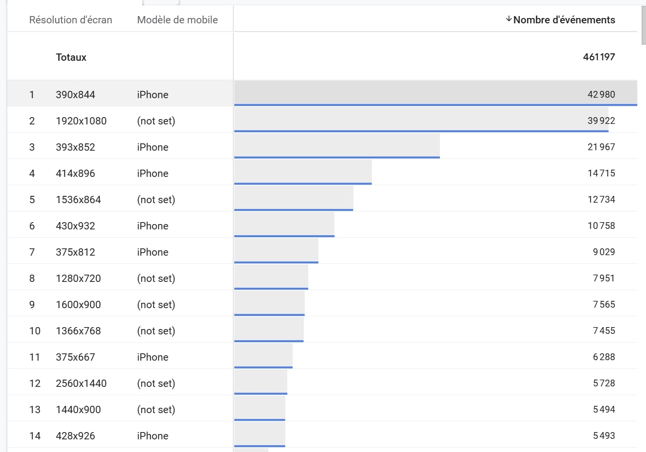Click the iPhone model in the 414x896 row

153,174
